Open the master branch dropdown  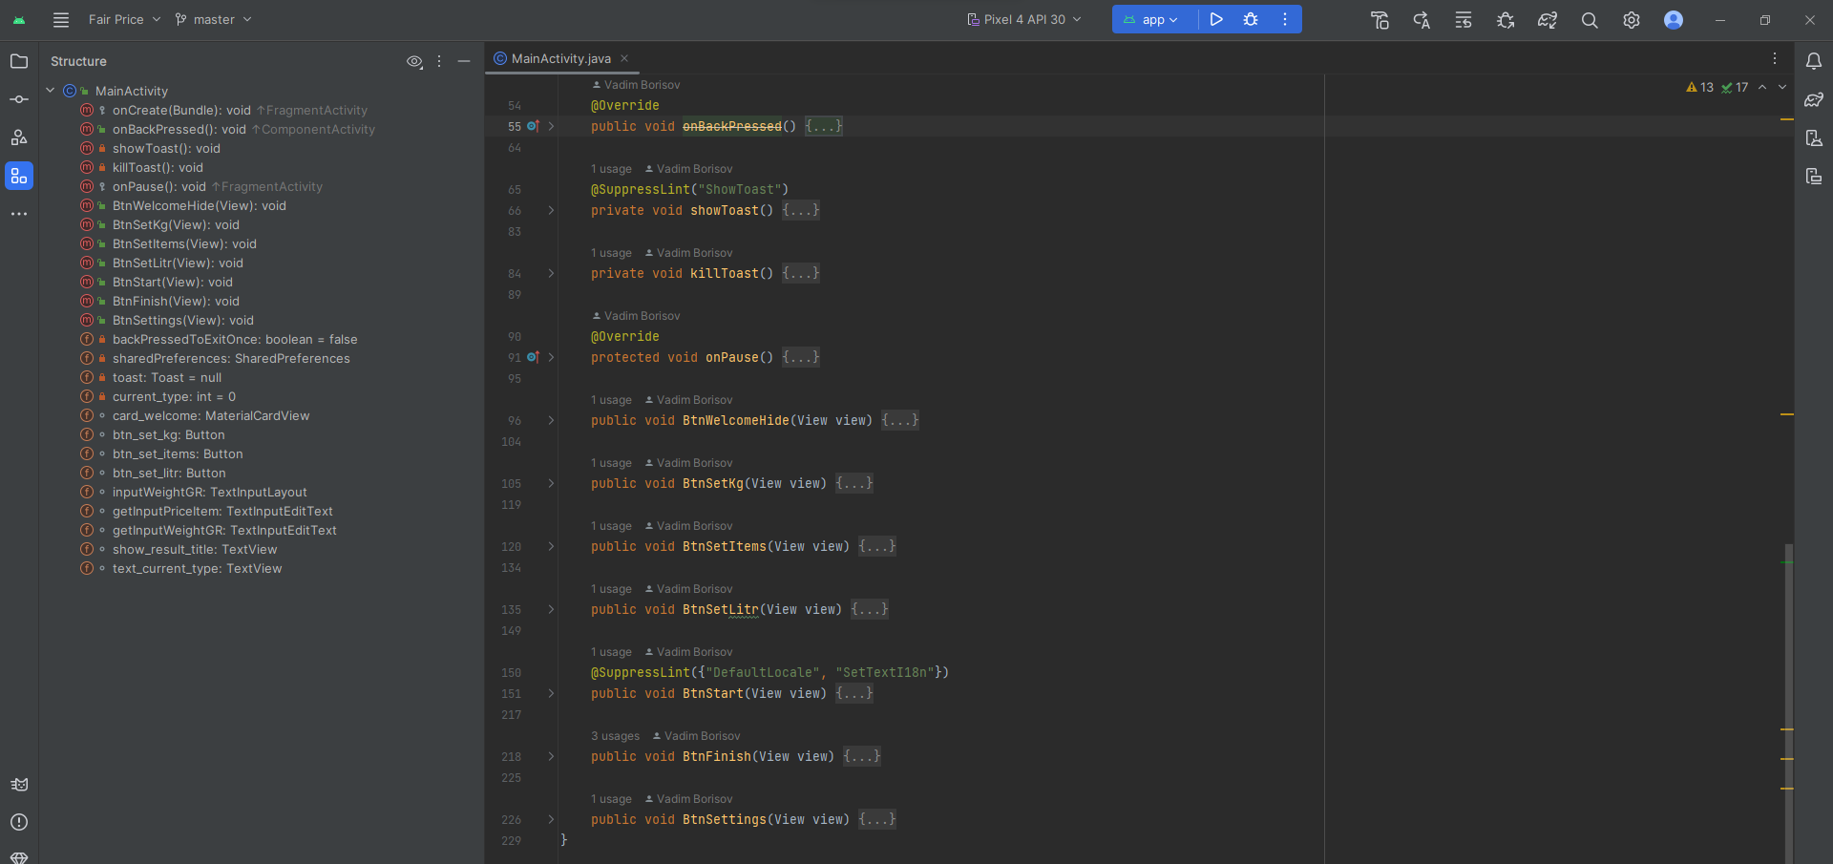click(213, 19)
